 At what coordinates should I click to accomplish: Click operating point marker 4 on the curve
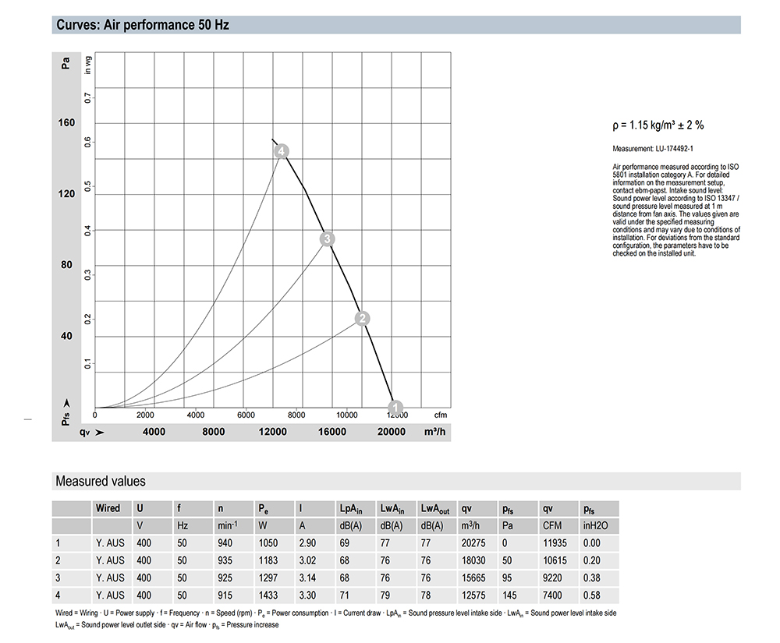coord(282,151)
